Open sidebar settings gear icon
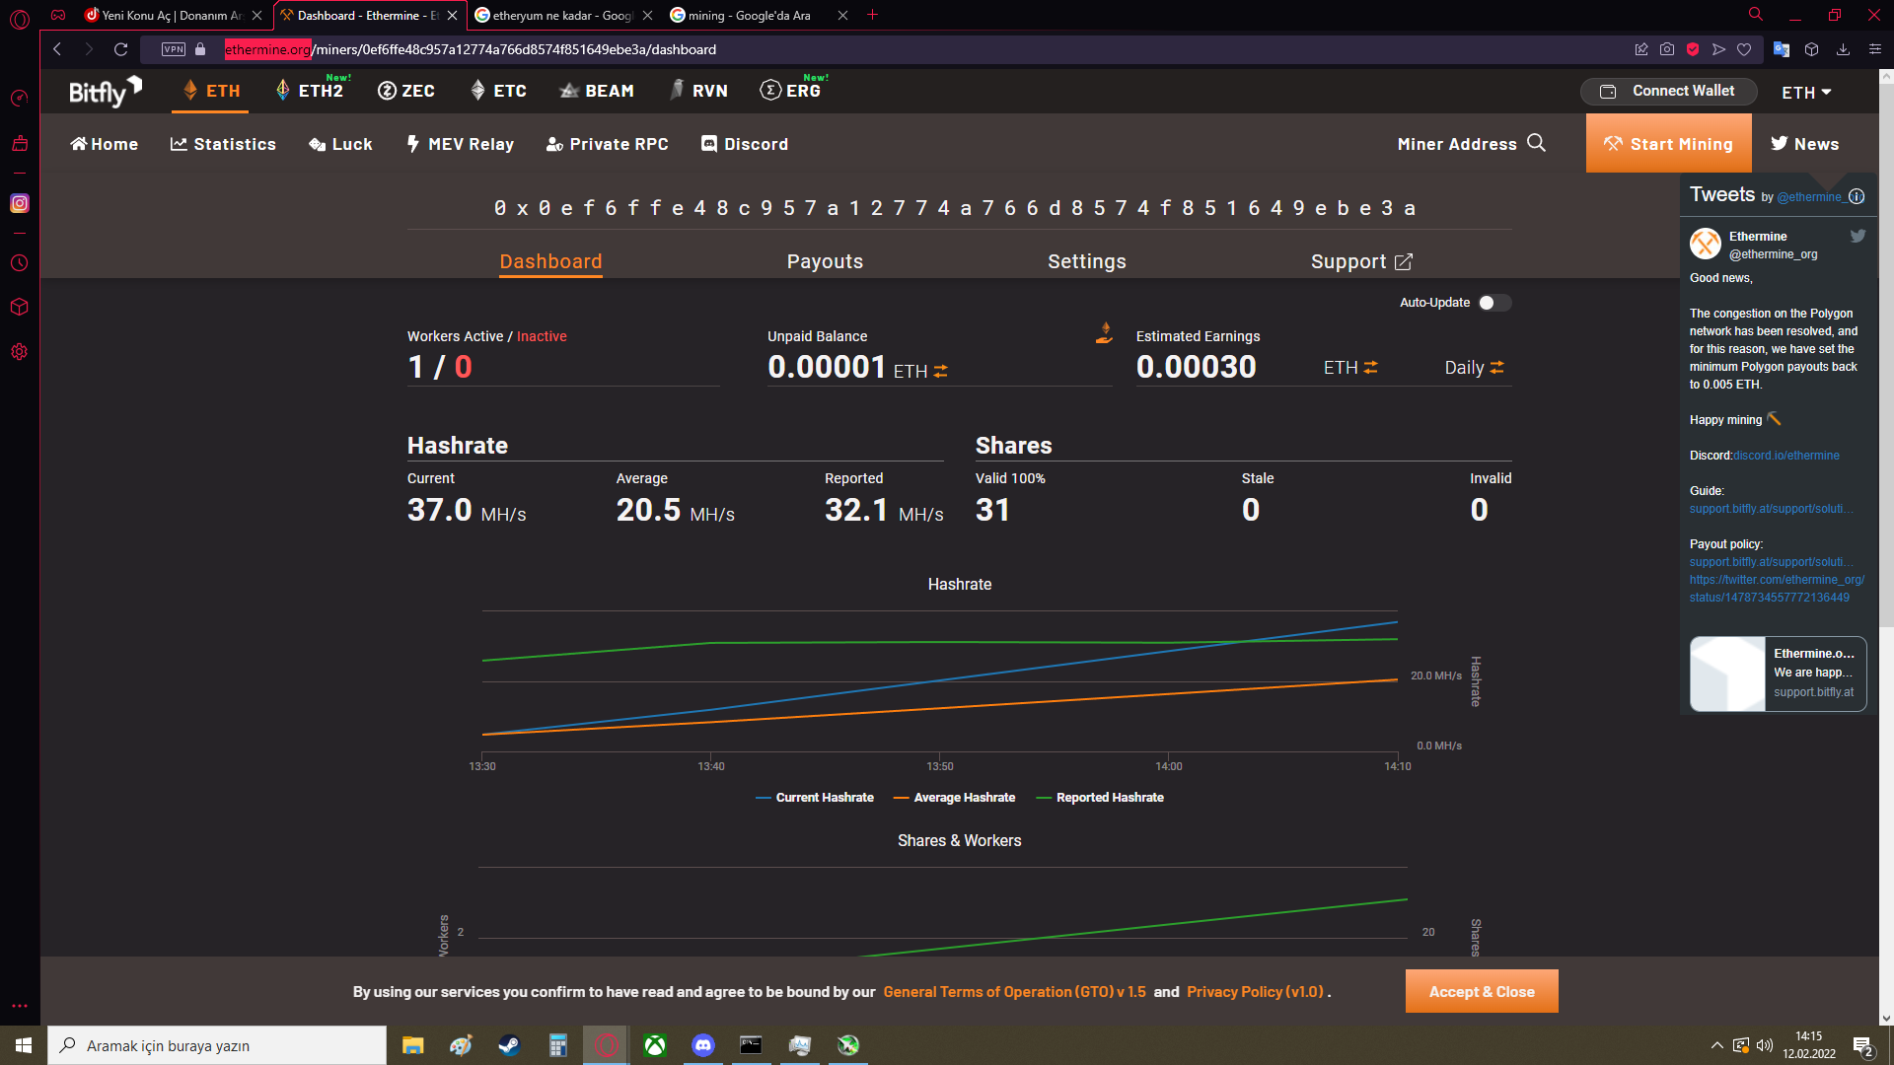 click(20, 352)
